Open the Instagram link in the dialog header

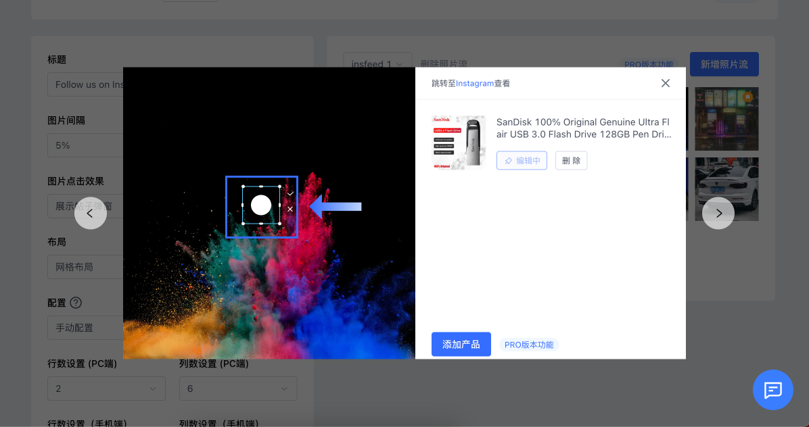[x=475, y=84]
